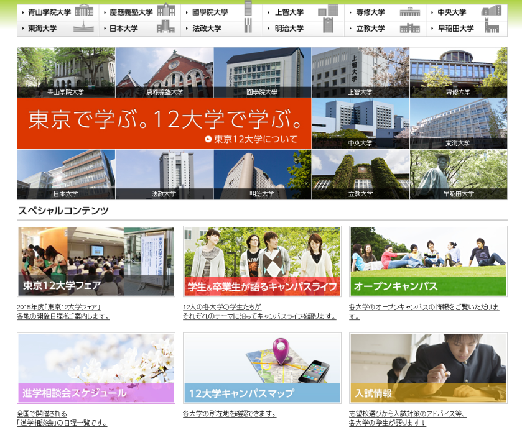This screenshot has width=522, height=435.
Task: Open the 入試情報 image banner
Action: coord(428,368)
